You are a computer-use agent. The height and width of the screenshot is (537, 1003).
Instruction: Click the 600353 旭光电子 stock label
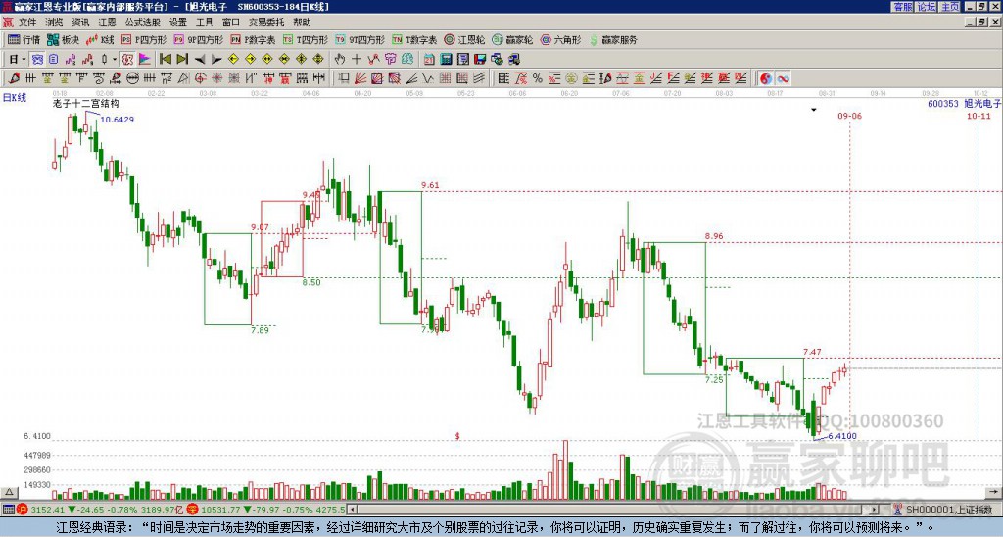point(964,103)
